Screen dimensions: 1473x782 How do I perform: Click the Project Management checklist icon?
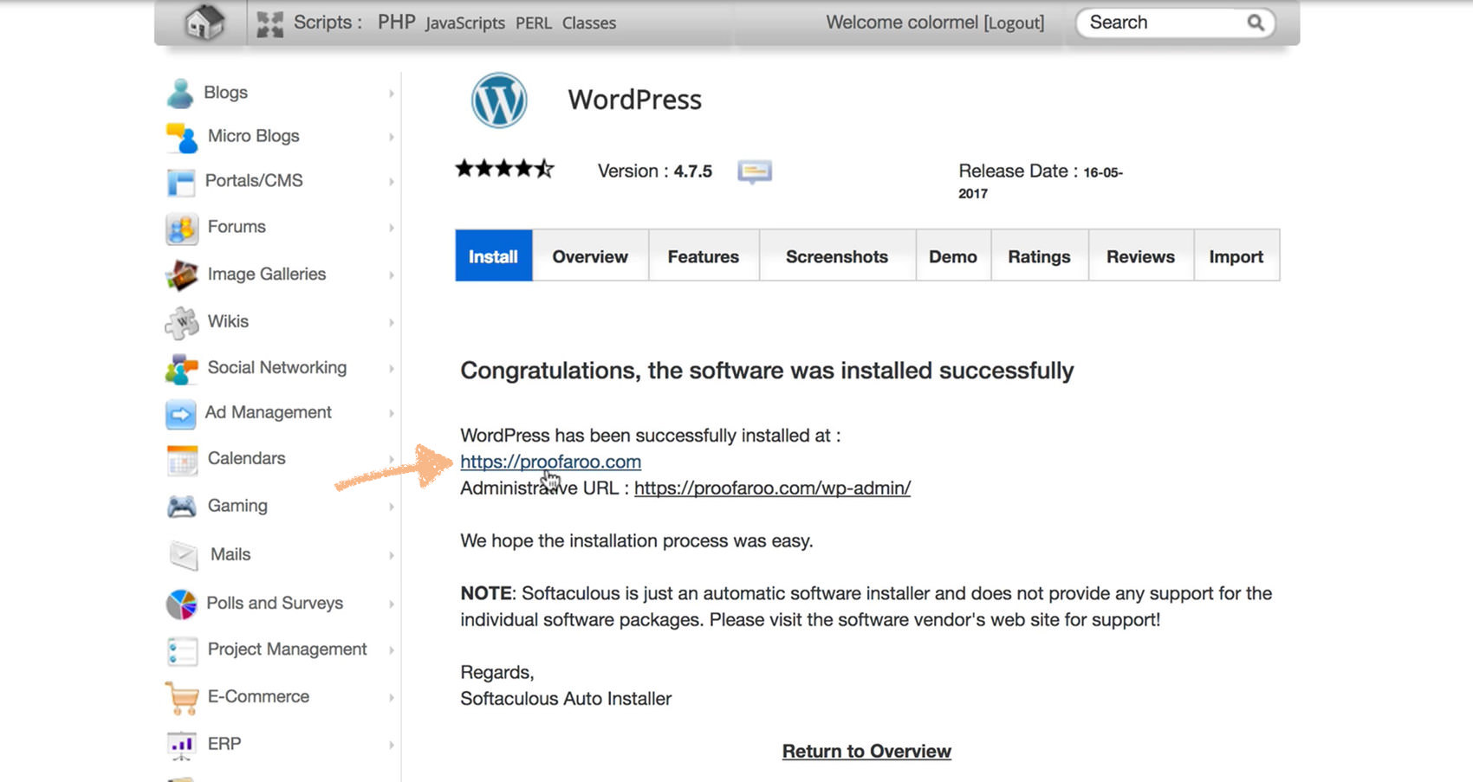182,651
